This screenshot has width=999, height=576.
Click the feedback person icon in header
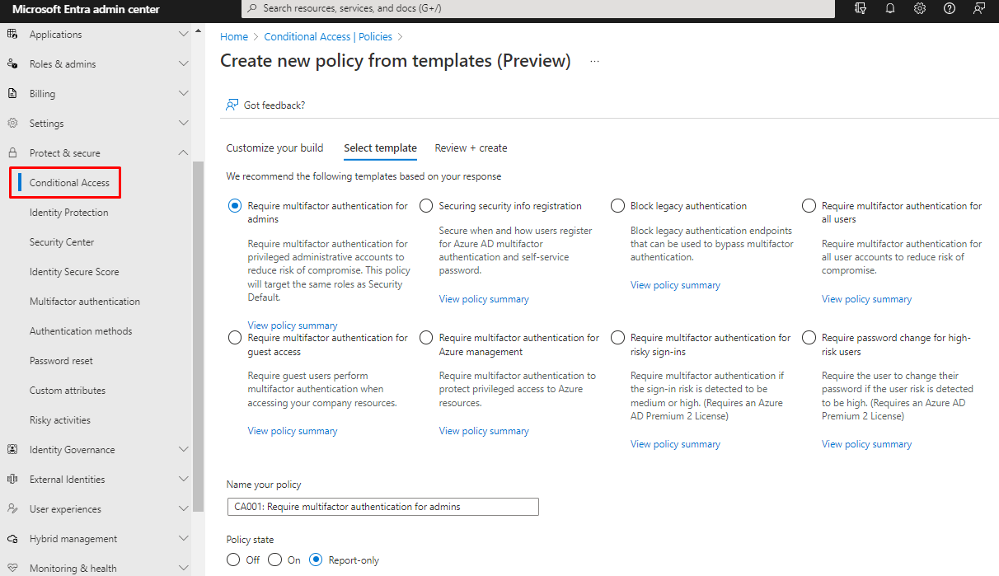(x=979, y=8)
